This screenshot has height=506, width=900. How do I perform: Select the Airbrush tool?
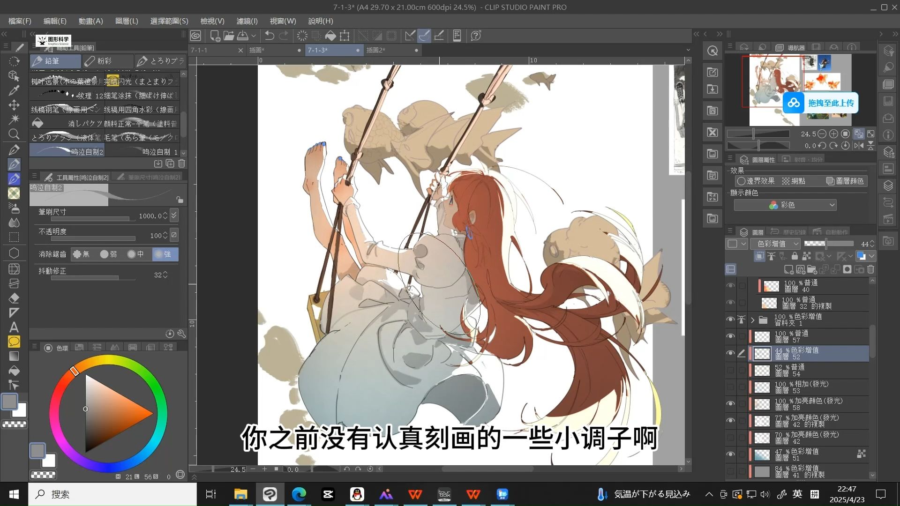[14, 208]
